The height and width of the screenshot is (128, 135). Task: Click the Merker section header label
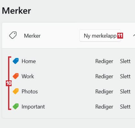(32, 36)
